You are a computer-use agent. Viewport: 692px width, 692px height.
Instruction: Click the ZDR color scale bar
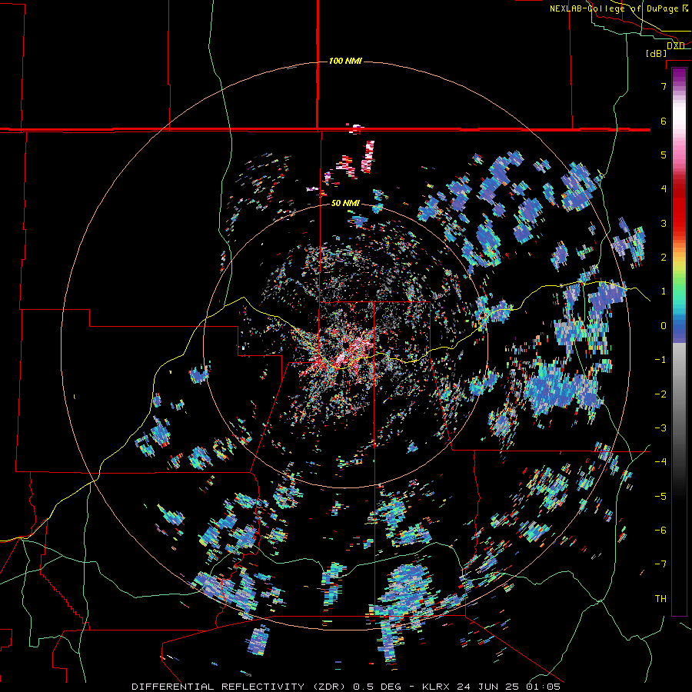679,341
